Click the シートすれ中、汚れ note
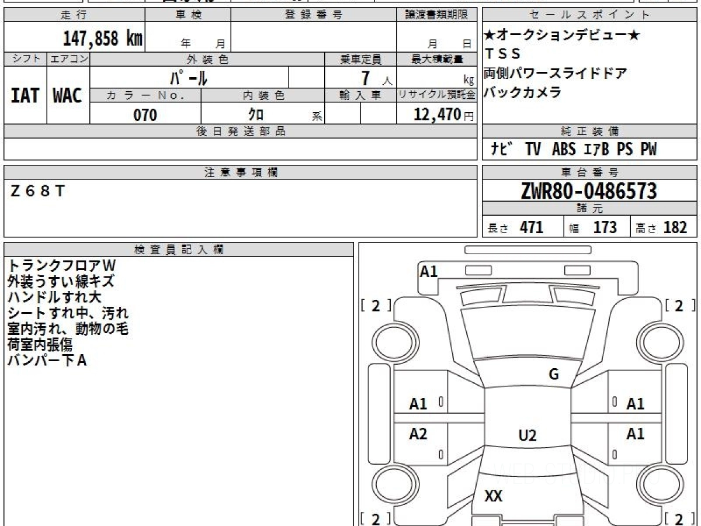This screenshot has width=701, height=526. [68, 313]
